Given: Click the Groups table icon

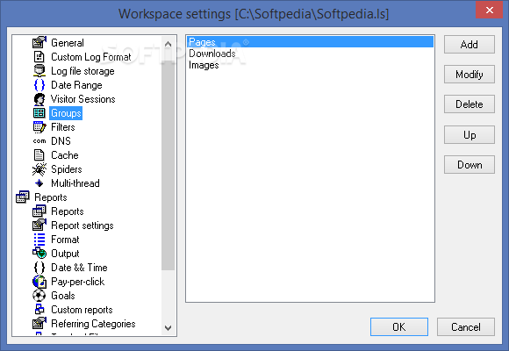Looking at the screenshot, I should coord(39,112).
